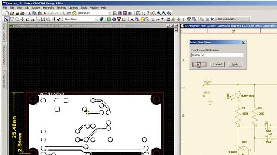The height and width of the screenshot is (155, 277).
Task: Copy selection with the toolbar copy icon
Action: (35, 13)
